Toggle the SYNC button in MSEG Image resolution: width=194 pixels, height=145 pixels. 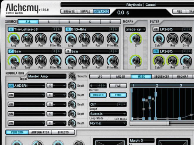118,95
